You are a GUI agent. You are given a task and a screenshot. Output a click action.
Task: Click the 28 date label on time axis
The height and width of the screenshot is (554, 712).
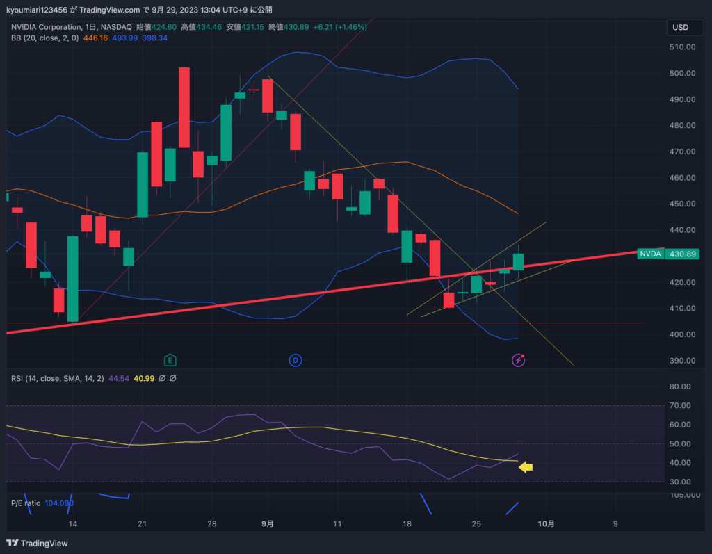click(211, 523)
